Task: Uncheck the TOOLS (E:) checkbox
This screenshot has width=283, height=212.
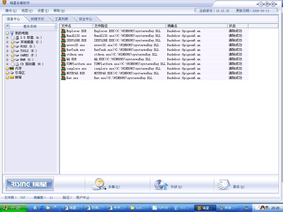Action: click(x=13, y=51)
